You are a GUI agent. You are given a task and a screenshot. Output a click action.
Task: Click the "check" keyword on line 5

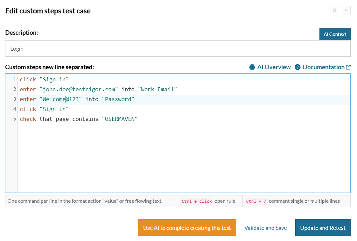28,119
